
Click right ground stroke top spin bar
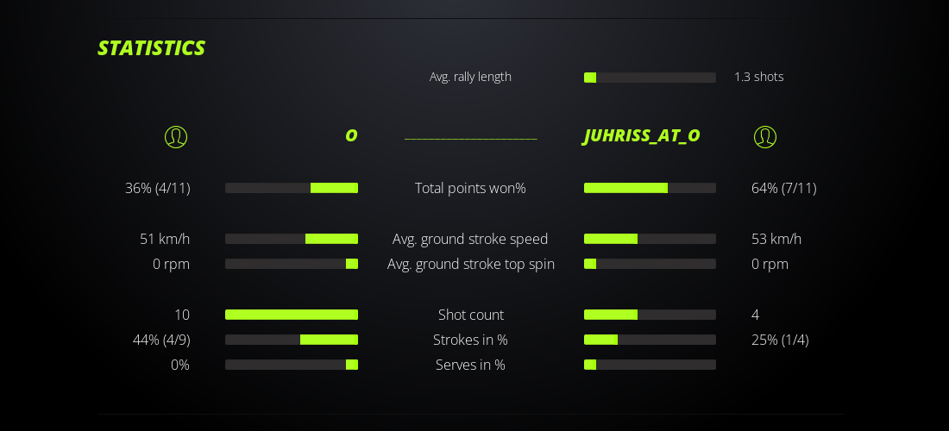[x=650, y=264]
